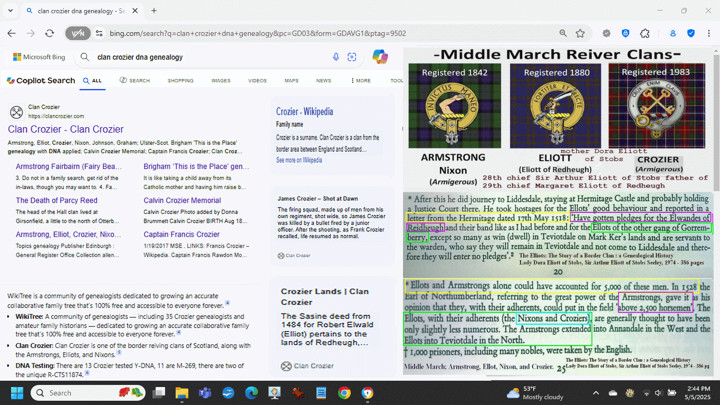Screen dimensions: 720x405
Task: Open the Bitwarden shield extension icon
Action: click(x=626, y=33)
